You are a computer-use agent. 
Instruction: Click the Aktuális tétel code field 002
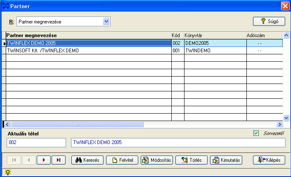point(36,142)
